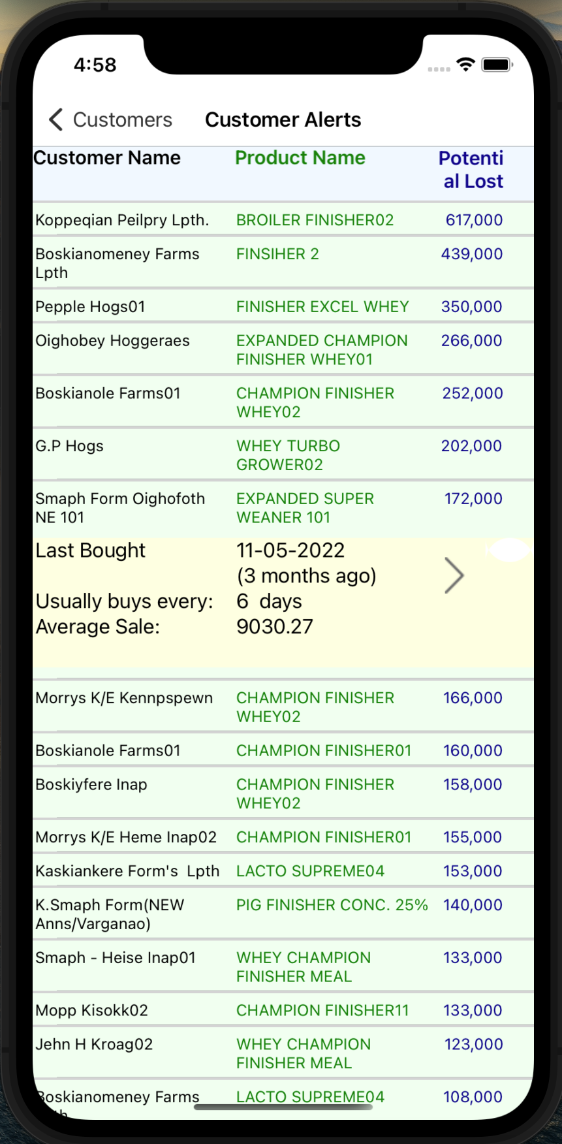Screen dimensions: 562x1144
Task: Sort by Potential Lost column header
Action: tap(471, 169)
